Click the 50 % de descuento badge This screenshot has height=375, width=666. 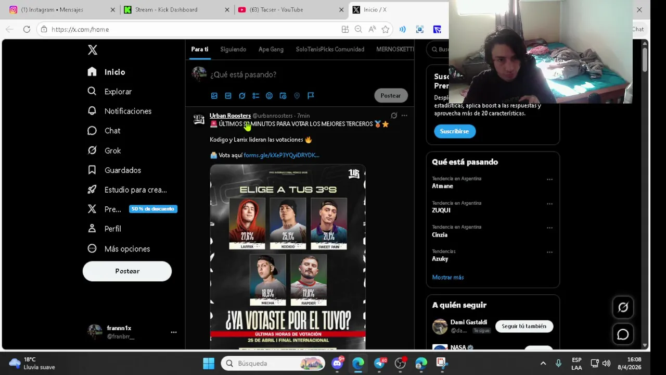[153, 209]
